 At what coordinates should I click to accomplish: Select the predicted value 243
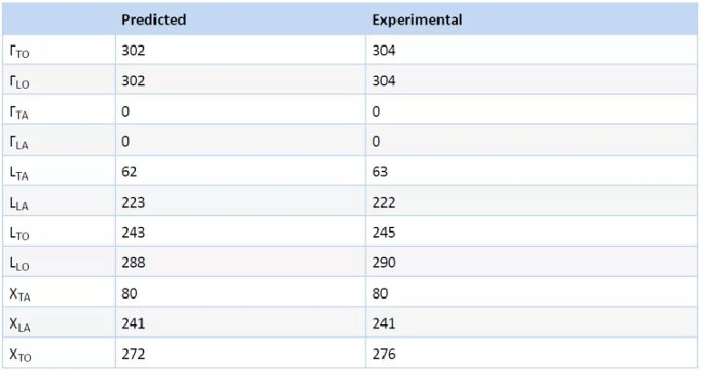(x=133, y=233)
